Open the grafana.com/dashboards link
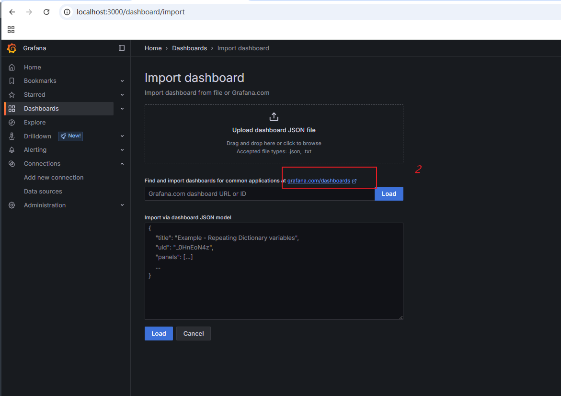Image resolution: width=561 pixels, height=396 pixels. pos(319,181)
